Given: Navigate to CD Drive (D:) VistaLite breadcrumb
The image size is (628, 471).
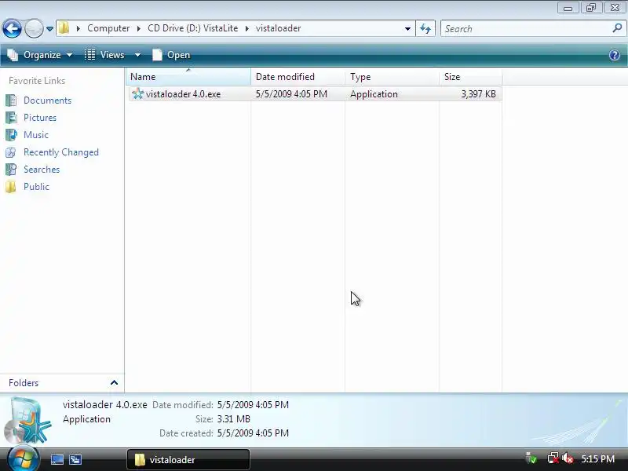Looking at the screenshot, I should [192, 28].
